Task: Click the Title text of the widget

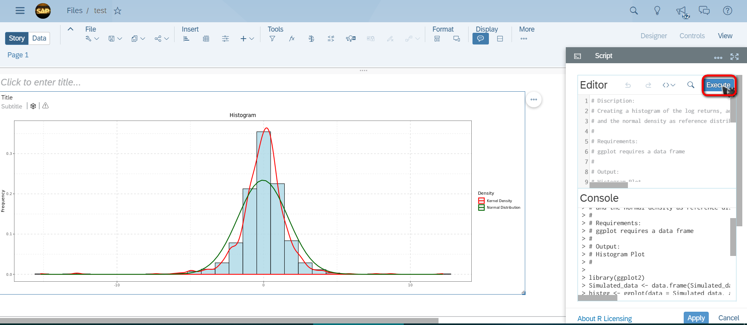Action: [x=7, y=98]
